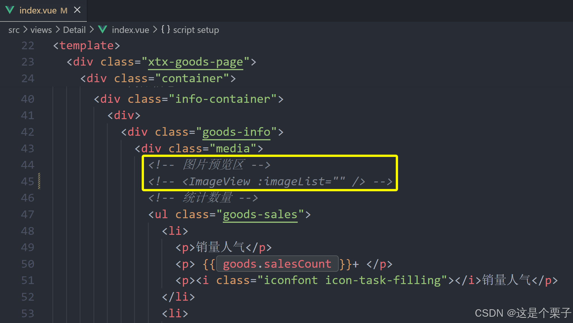The image size is (573, 323).
Task: Click the xtx-goods-page class name
Action: coord(195,62)
